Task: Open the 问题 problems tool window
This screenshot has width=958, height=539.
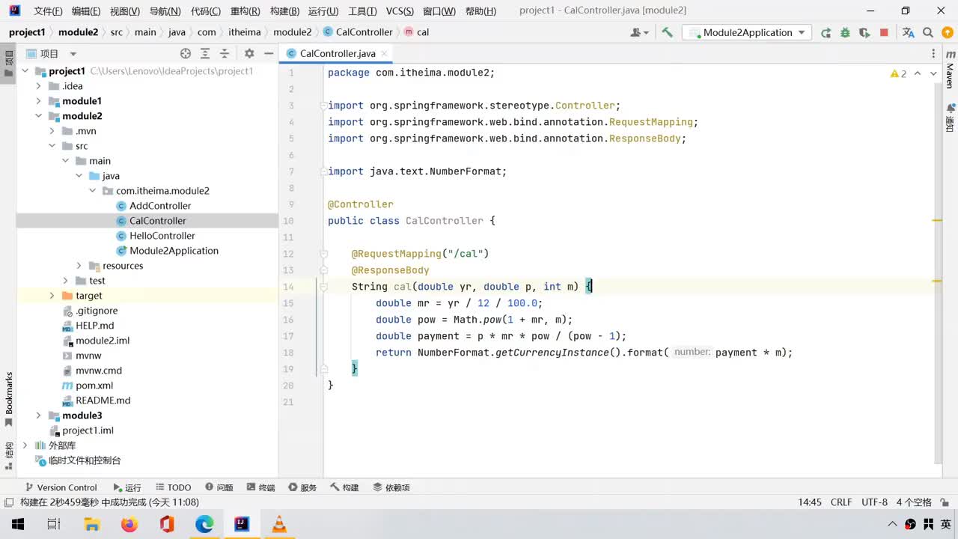Action: (219, 487)
